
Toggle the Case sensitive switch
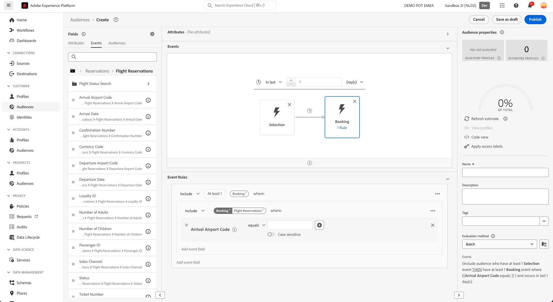(x=271, y=234)
